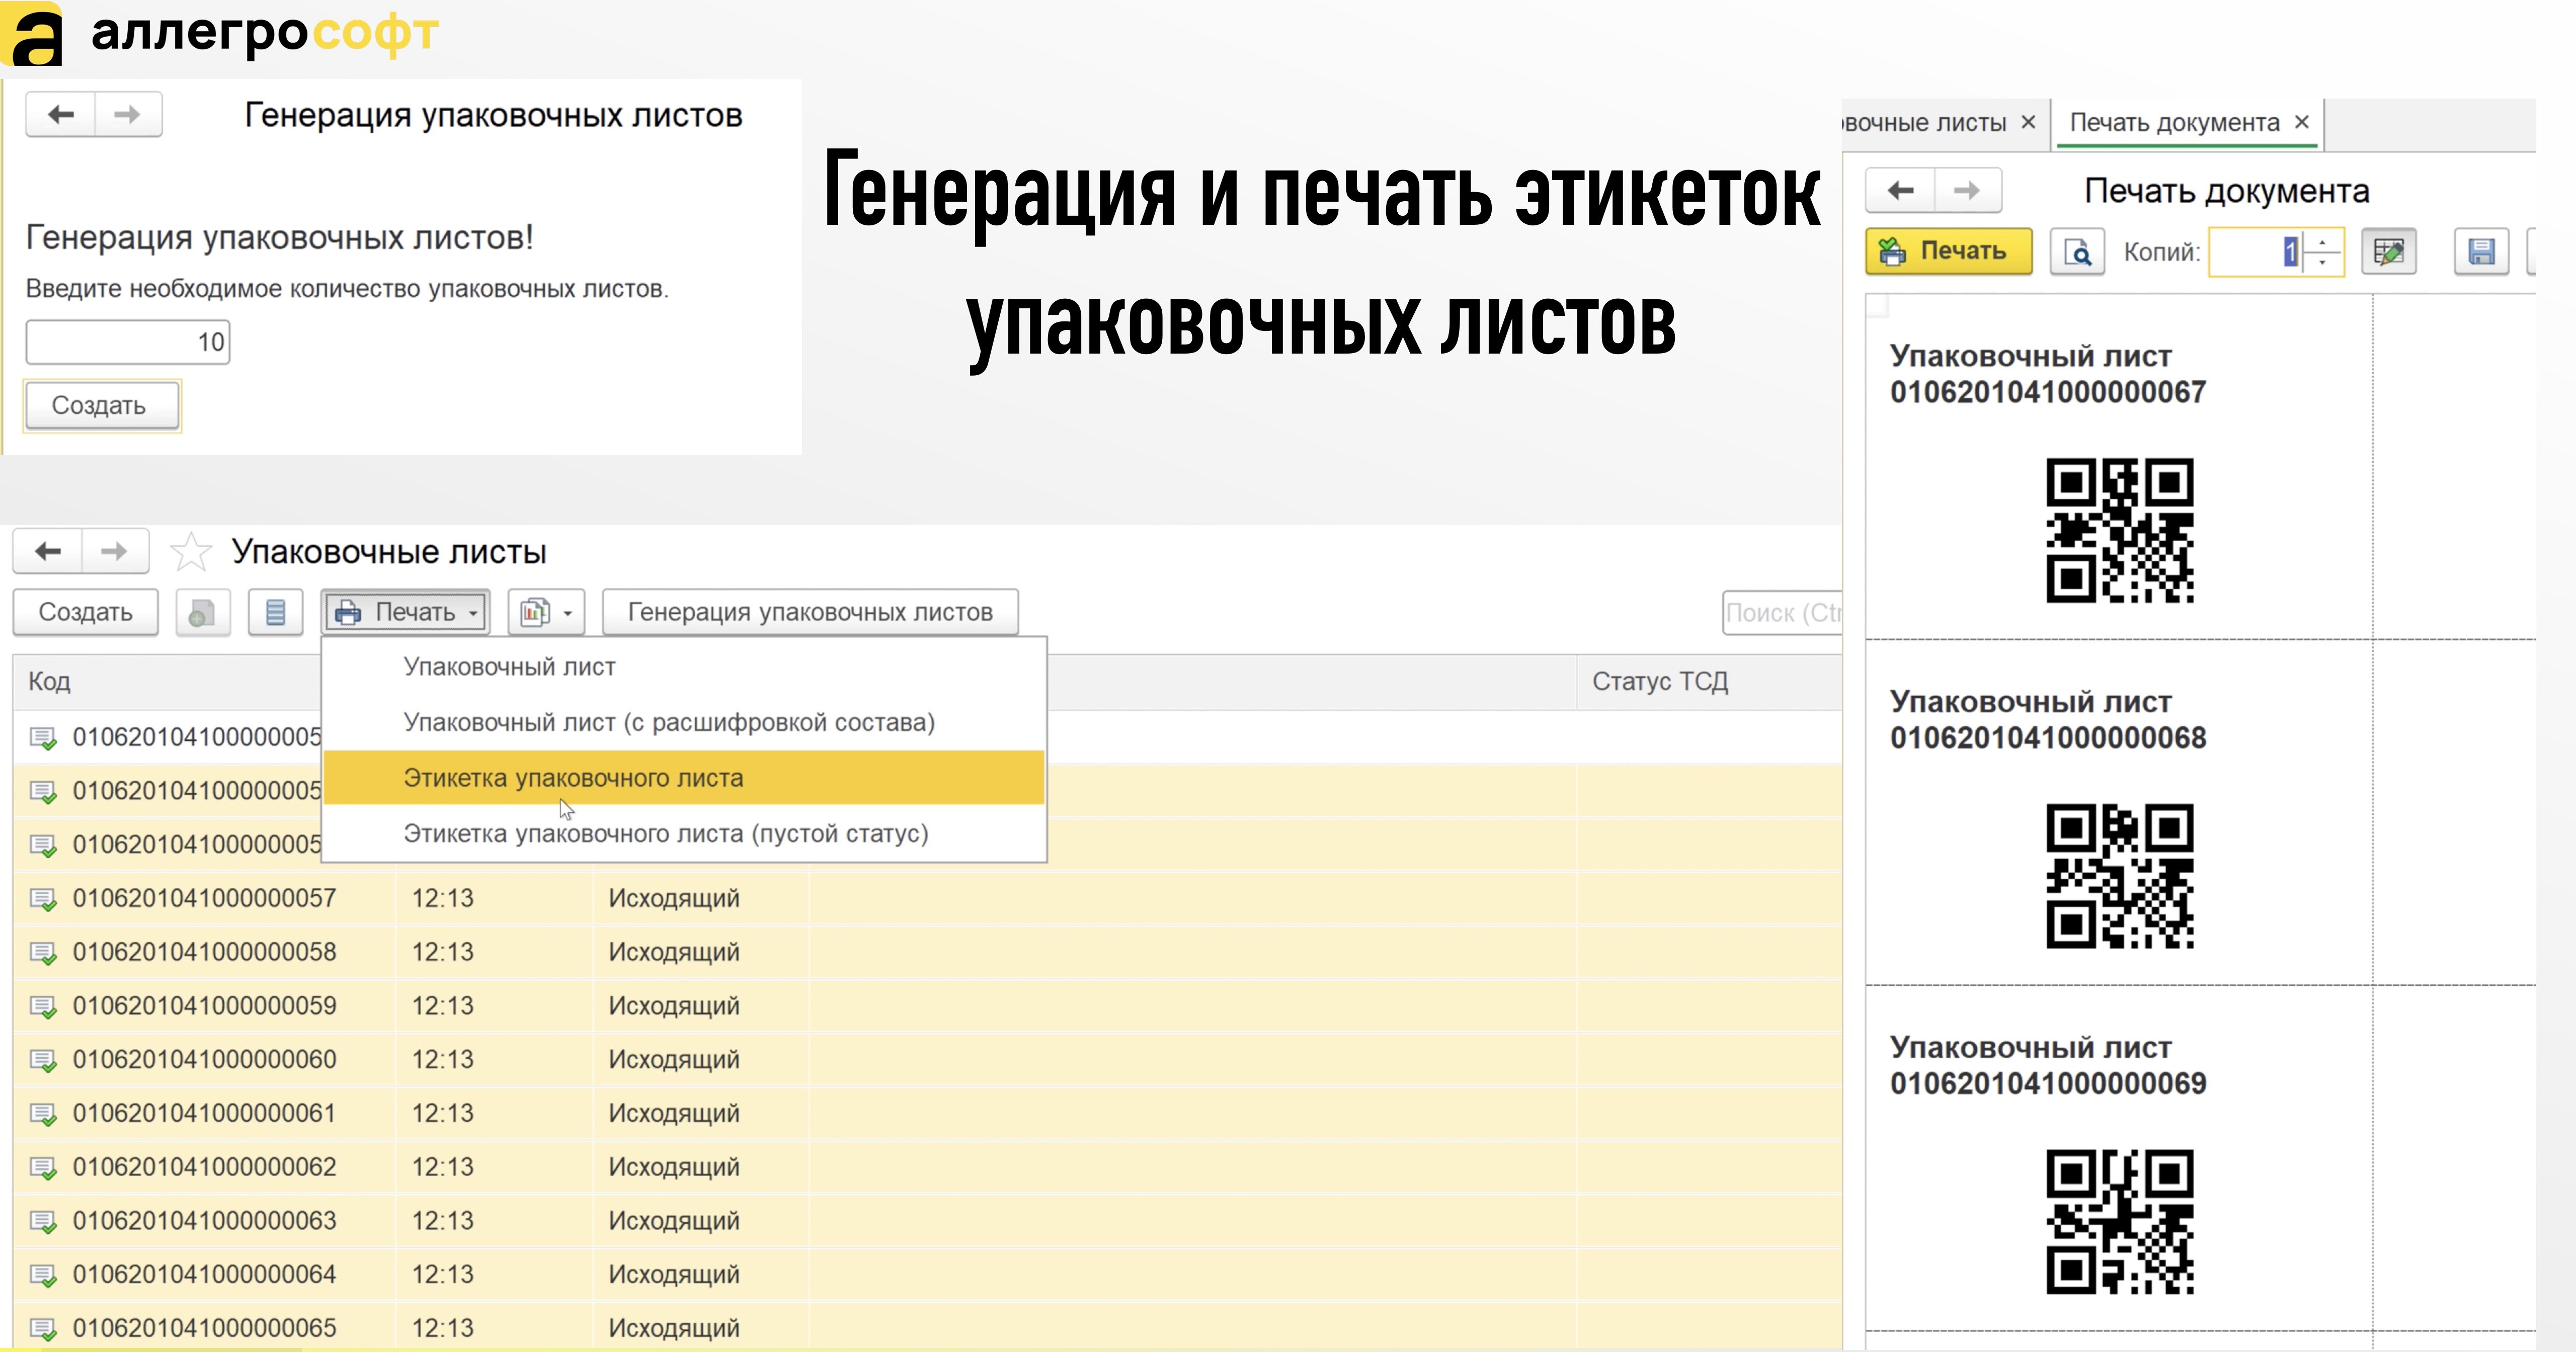Screen dimensions: 2576x1352
Task: Click the Копий number input field
Action: [x=2256, y=251]
